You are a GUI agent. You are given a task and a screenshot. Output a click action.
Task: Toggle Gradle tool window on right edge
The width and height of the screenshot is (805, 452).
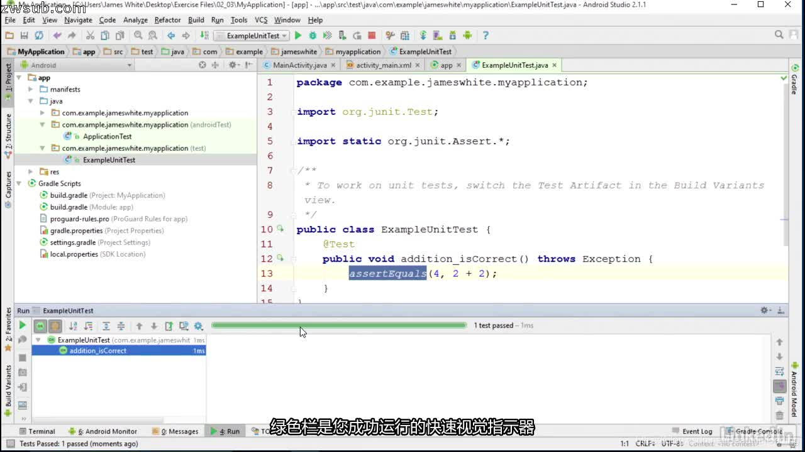click(796, 80)
